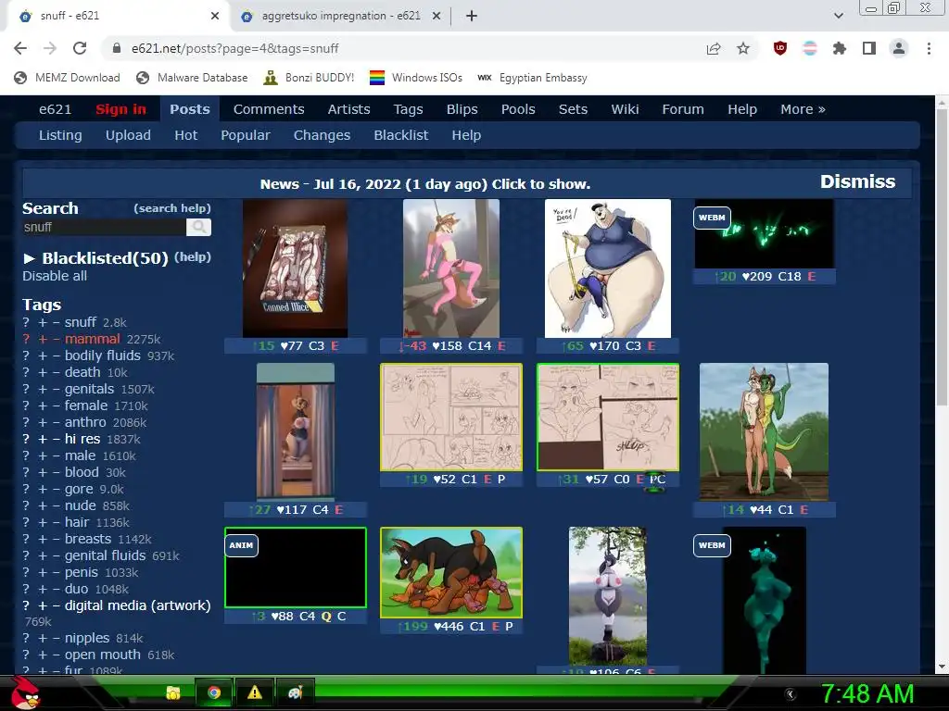Open the Wiki menu item

coord(625,109)
